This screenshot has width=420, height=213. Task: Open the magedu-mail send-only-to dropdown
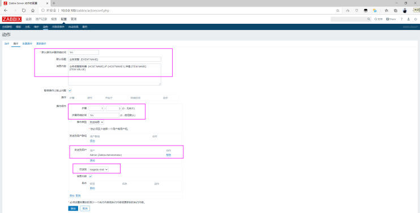98,169
